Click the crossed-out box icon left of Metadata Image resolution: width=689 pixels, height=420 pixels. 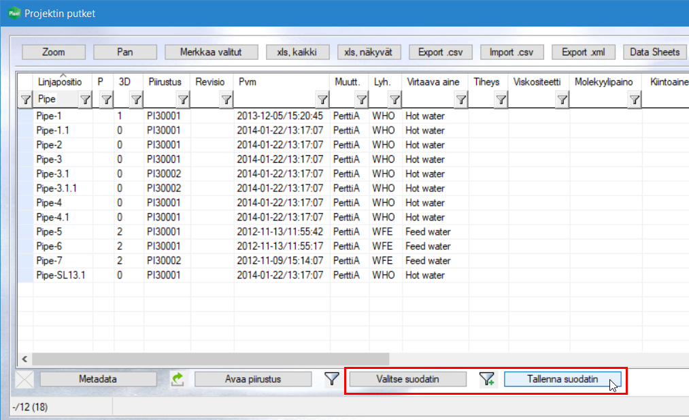(x=24, y=379)
